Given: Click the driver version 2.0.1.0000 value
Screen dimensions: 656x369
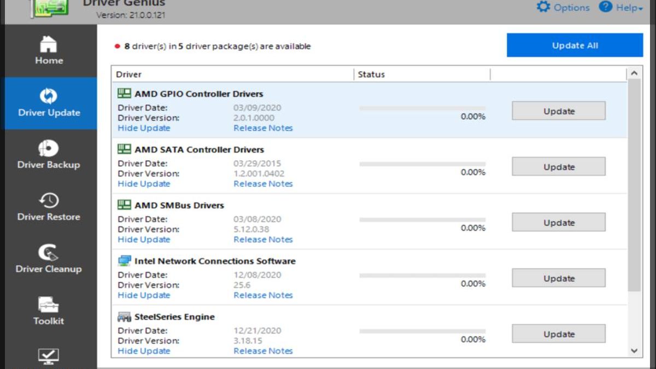Looking at the screenshot, I should tap(254, 118).
